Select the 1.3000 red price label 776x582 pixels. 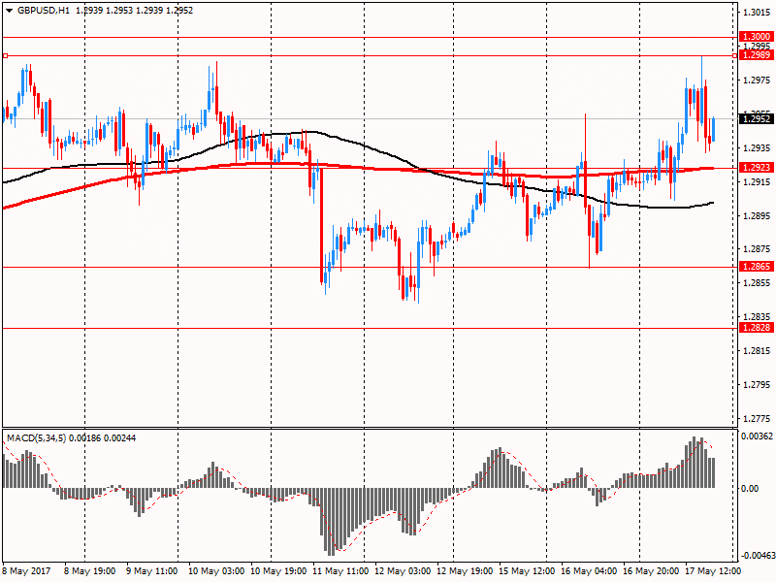pyautogui.click(x=757, y=37)
